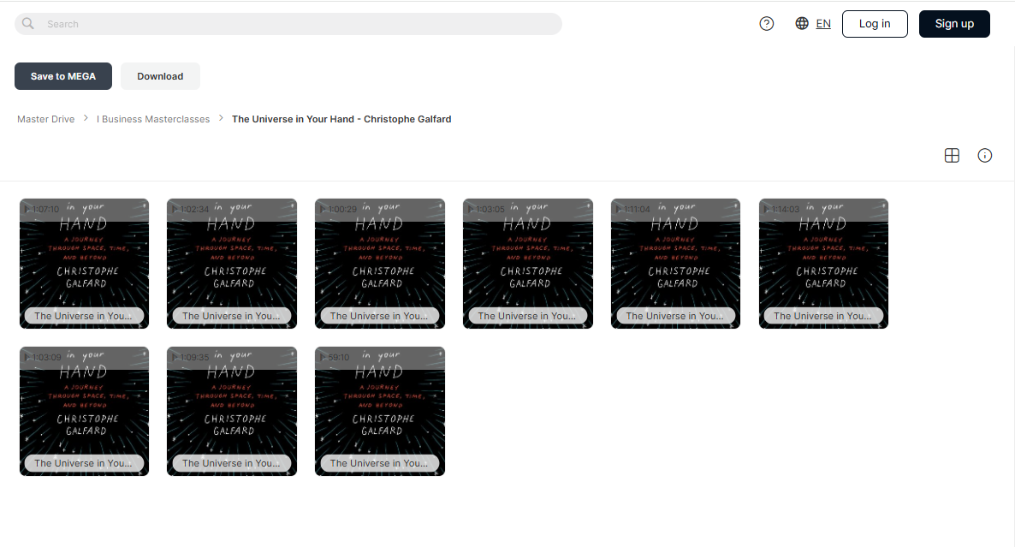
Task: Click the help question mark icon
Action: [767, 24]
